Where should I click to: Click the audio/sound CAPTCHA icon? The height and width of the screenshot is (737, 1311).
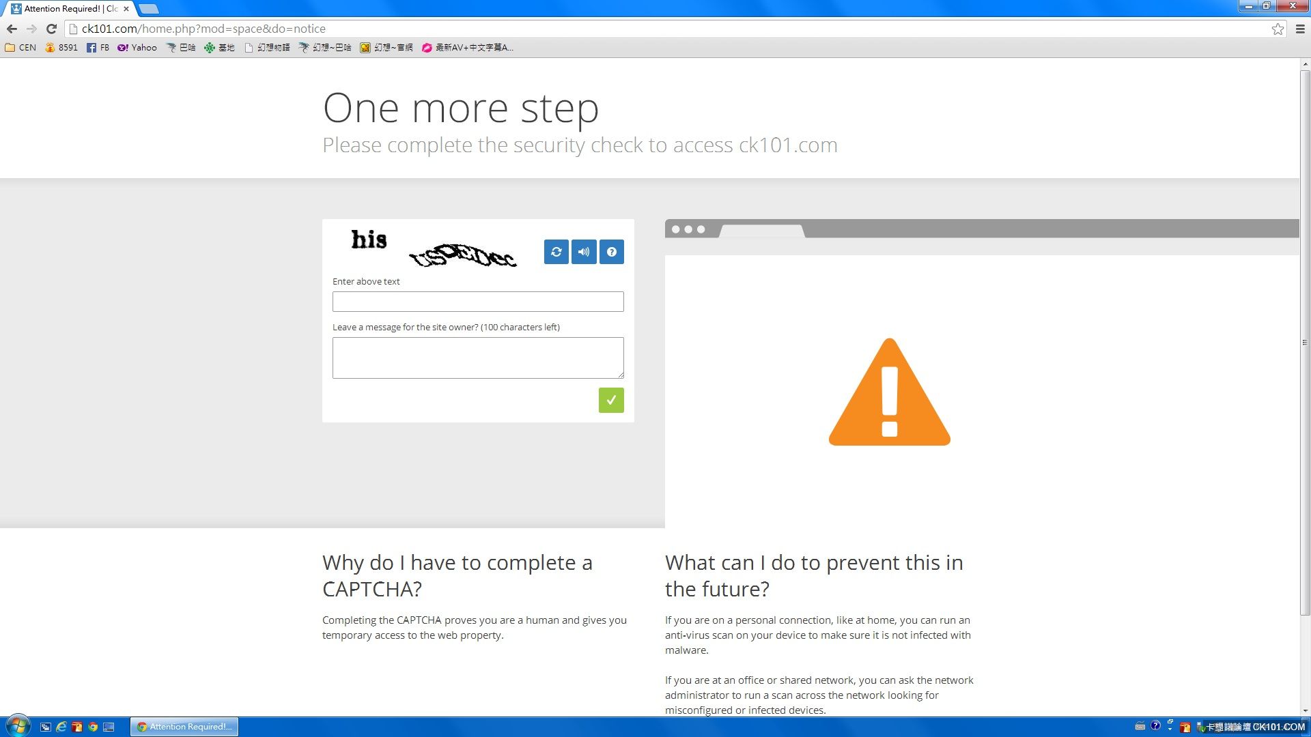584,252
